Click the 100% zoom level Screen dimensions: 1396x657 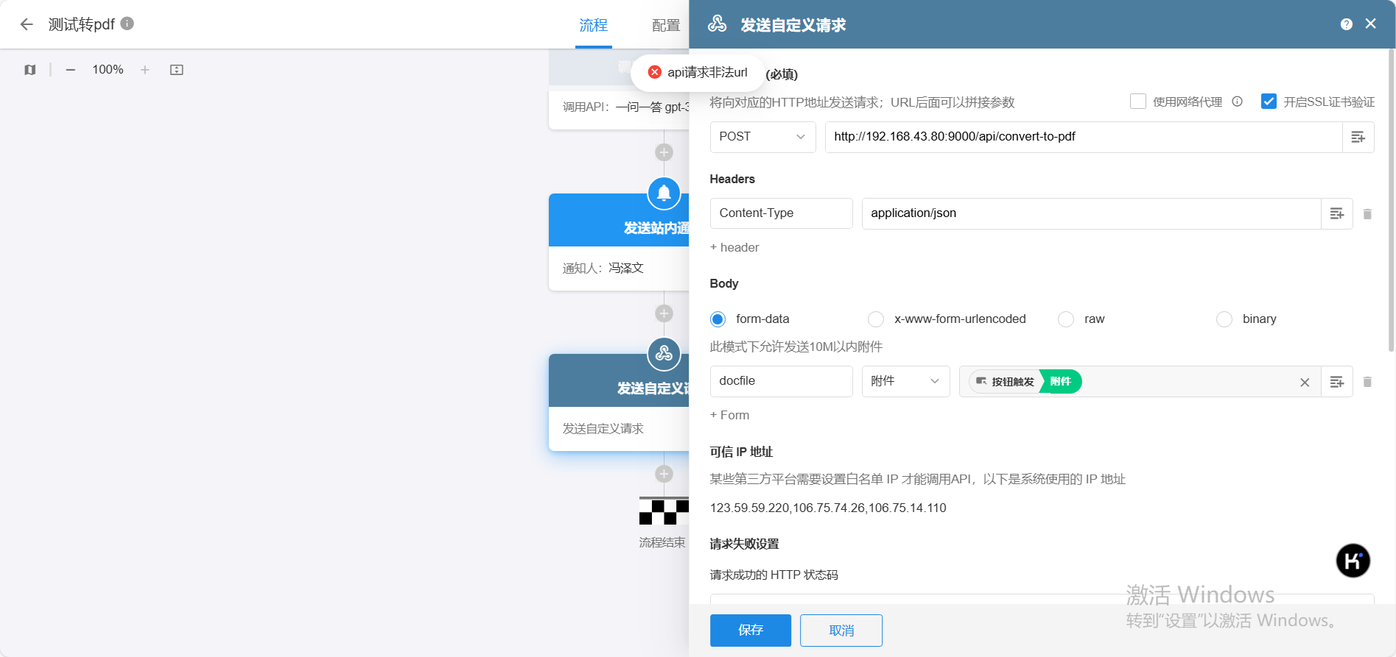click(x=108, y=70)
